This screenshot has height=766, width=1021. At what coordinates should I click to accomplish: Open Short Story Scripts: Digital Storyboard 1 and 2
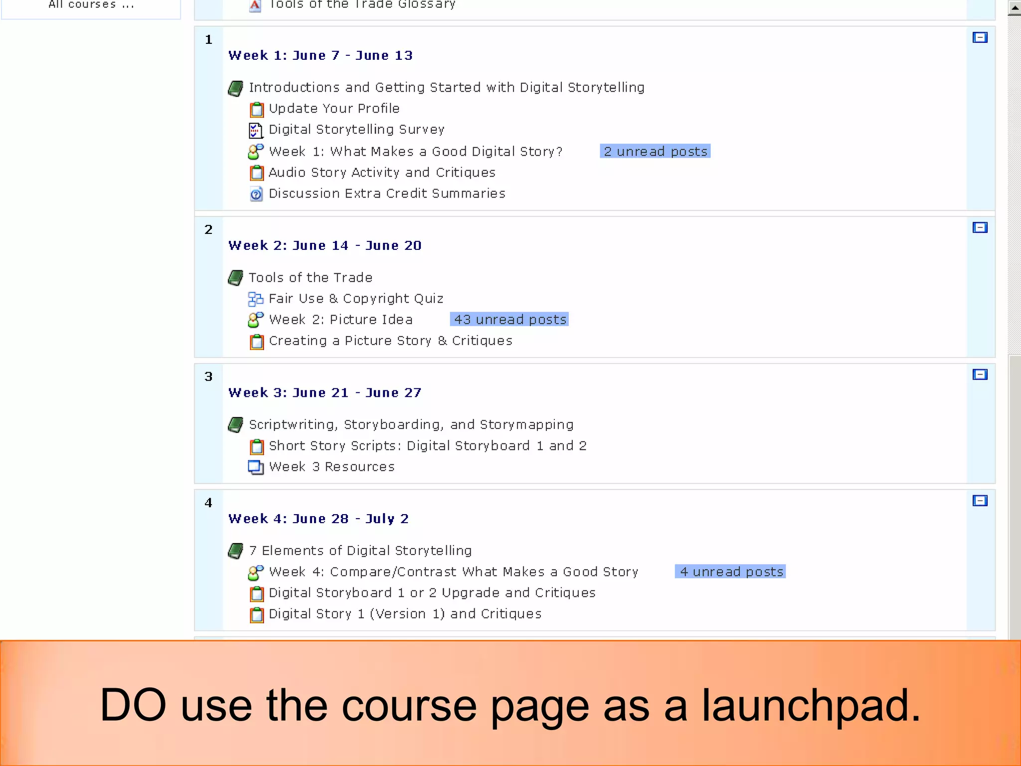[428, 446]
